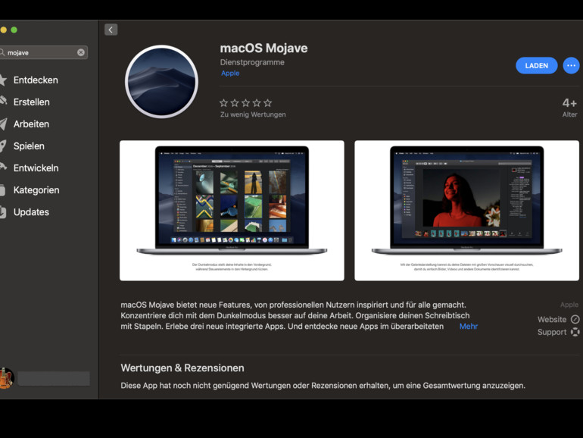Open the Erstellen section
Viewport: 583px width, 438px height.
pyautogui.click(x=32, y=102)
